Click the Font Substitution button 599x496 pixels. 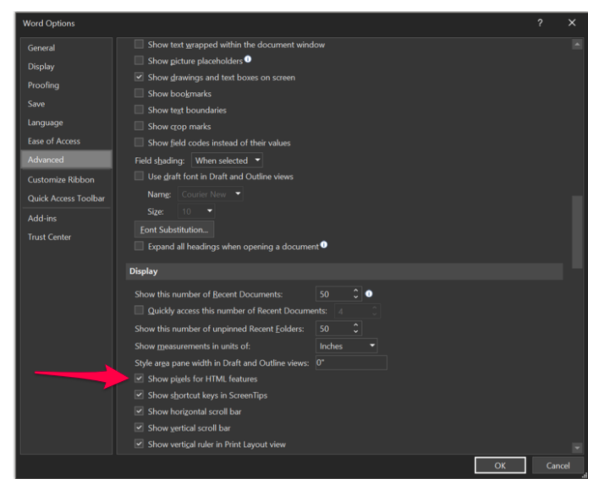(175, 229)
